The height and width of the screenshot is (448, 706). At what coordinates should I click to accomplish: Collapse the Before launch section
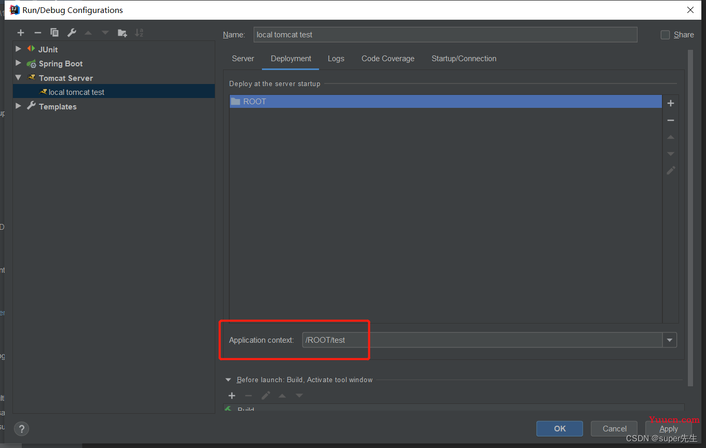[x=228, y=380]
